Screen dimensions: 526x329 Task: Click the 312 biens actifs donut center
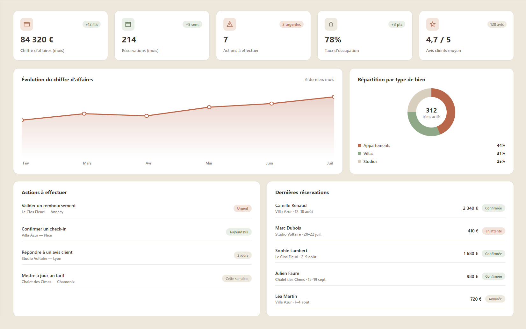[431, 113]
